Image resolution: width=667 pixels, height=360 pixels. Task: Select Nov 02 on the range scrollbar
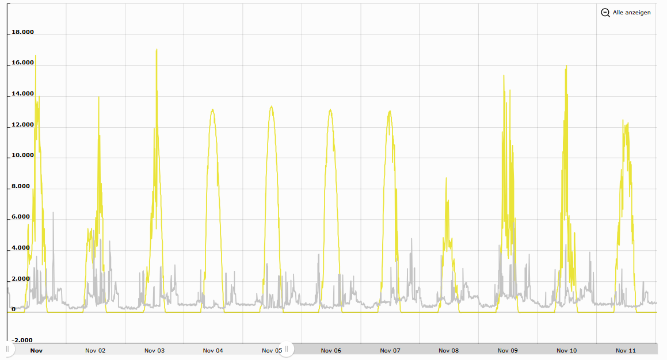click(96, 350)
